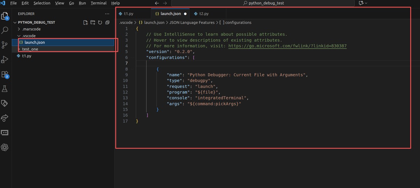The width and height of the screenshot is (420, 188).
Task: Click the configurations breadcrumb item
Action: (238, 22)
